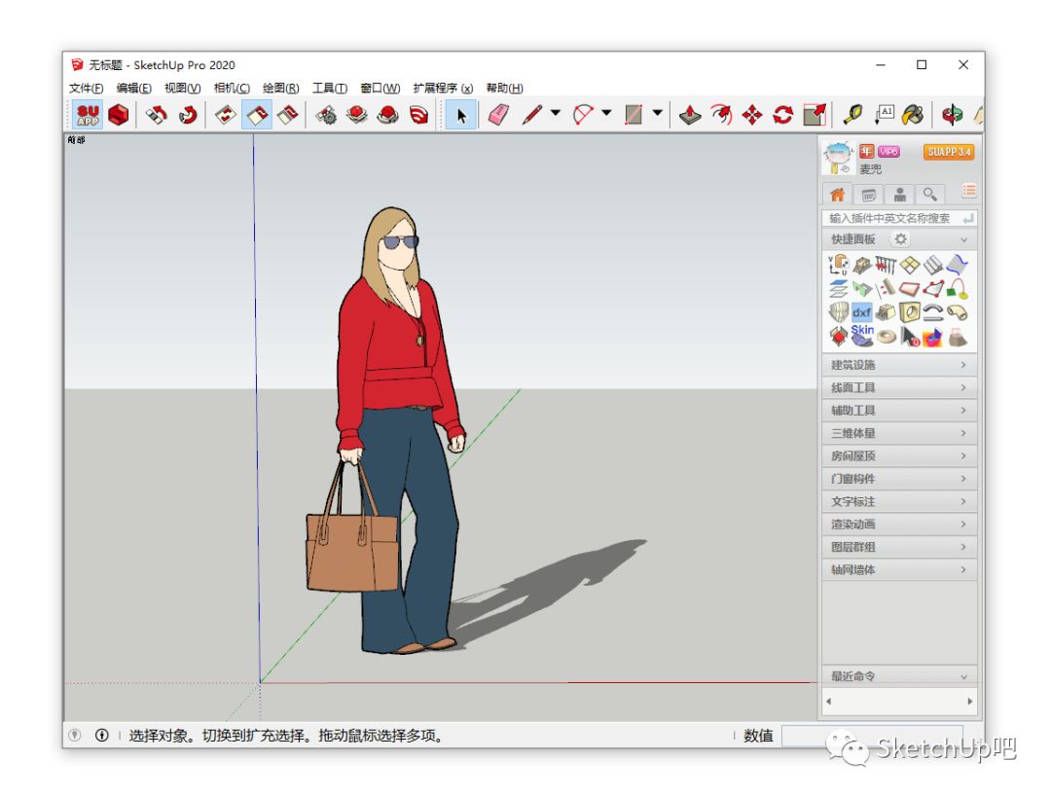
Task: Click the Extension Warehouse icon
Action: (x=388, y=115)
